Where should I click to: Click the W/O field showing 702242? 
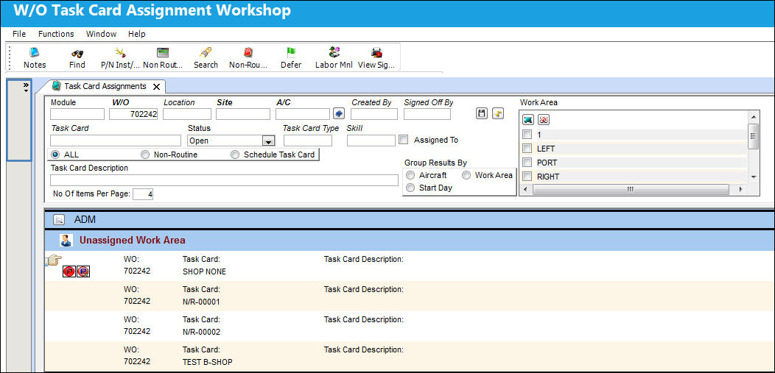[x=133, y=114]
